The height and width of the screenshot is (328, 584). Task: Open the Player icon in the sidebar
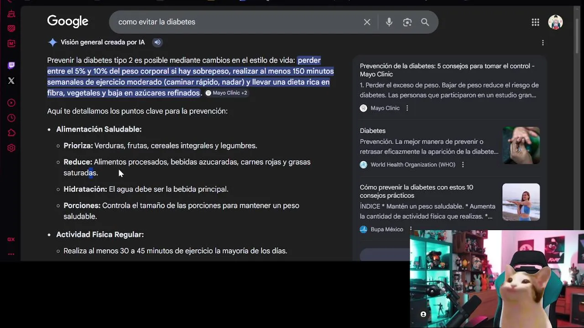pyautogui.click(x=11, y=103)
